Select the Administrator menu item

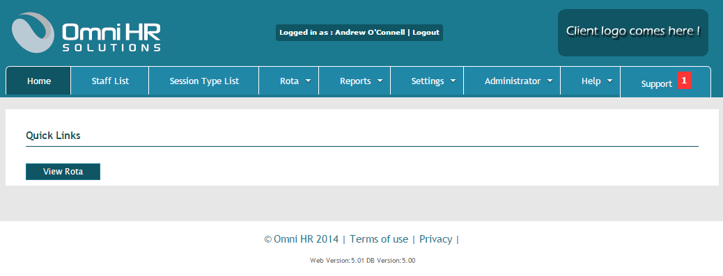point(512,81)
